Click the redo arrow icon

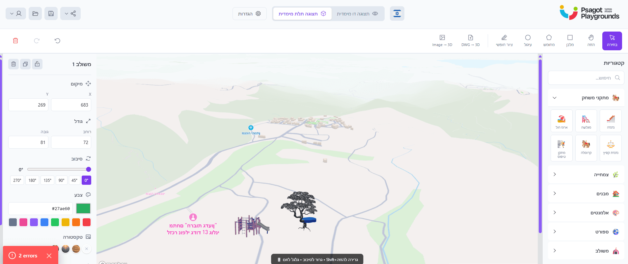coord(37,41)
